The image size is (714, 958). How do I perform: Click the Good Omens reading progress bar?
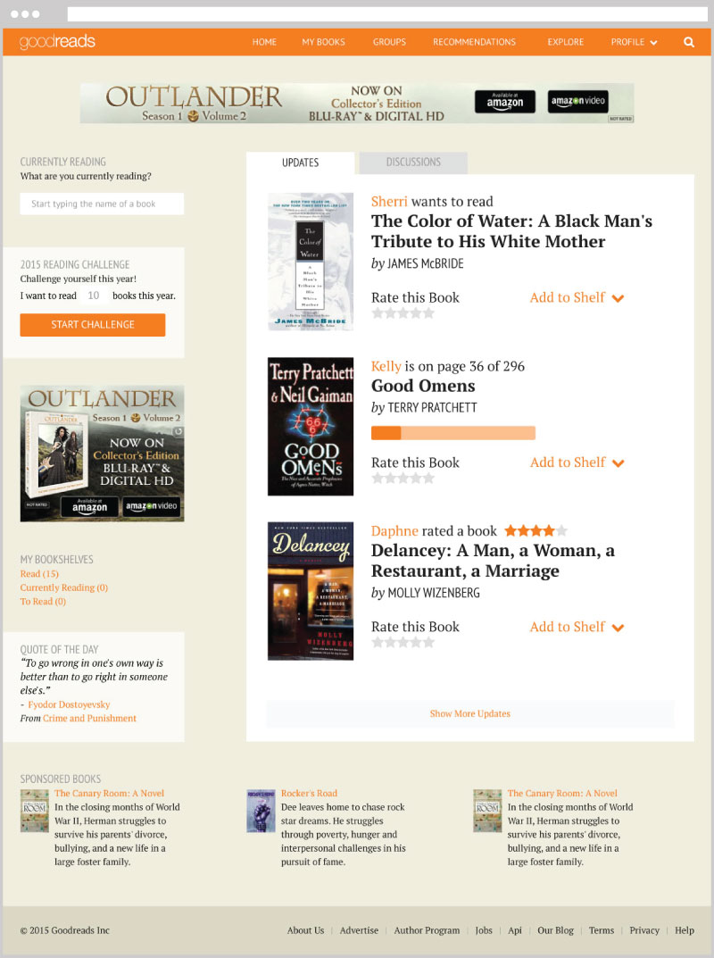tap(453, 433)
